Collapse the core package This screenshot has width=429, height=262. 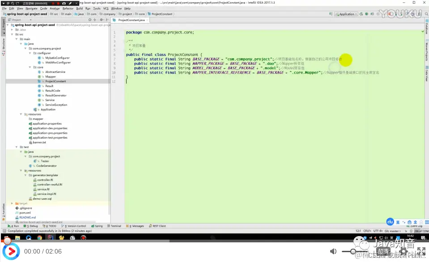click(30, 67)
